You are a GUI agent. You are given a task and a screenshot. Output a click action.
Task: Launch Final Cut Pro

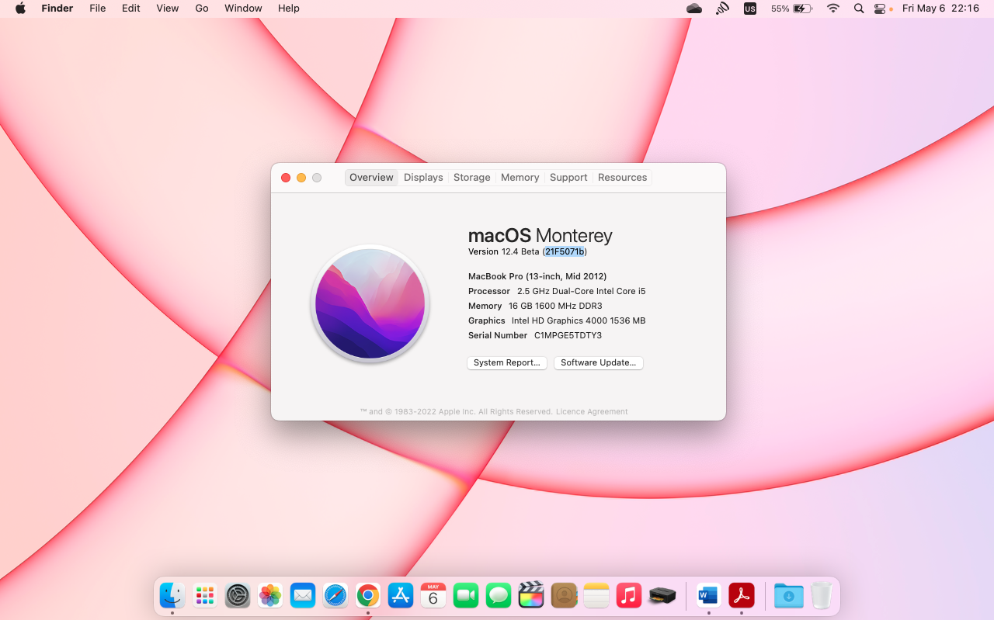coord(531,596)
